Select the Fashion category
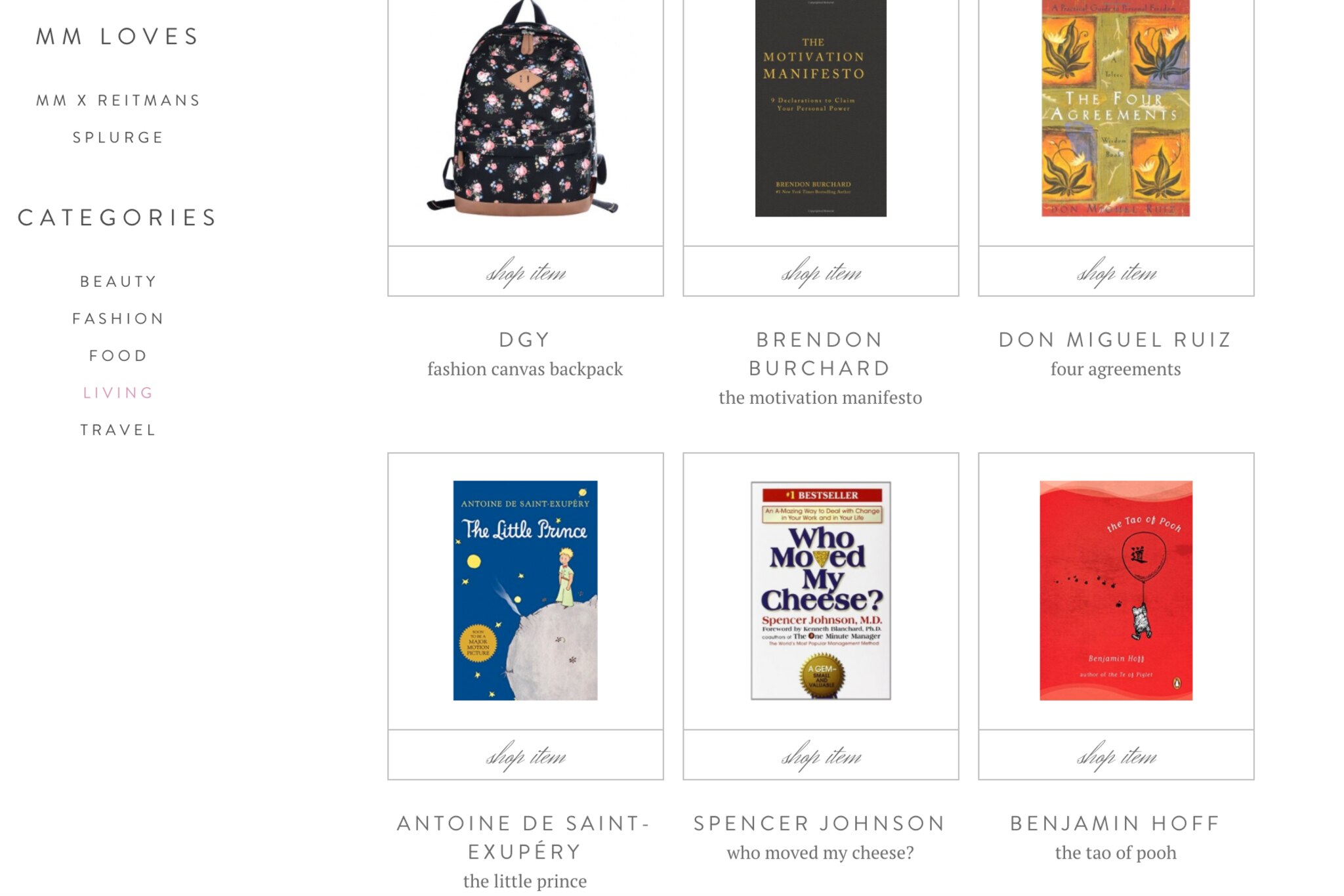The image size is (1344, 896). tap(118, 318)
